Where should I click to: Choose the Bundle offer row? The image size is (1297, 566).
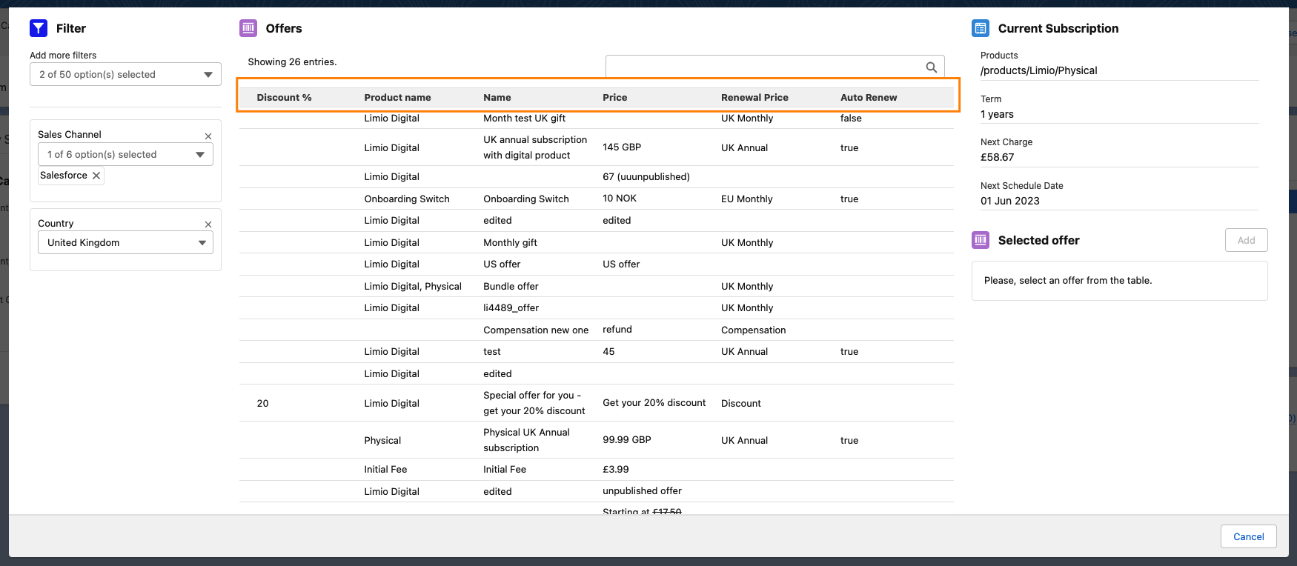click(511, 286)
